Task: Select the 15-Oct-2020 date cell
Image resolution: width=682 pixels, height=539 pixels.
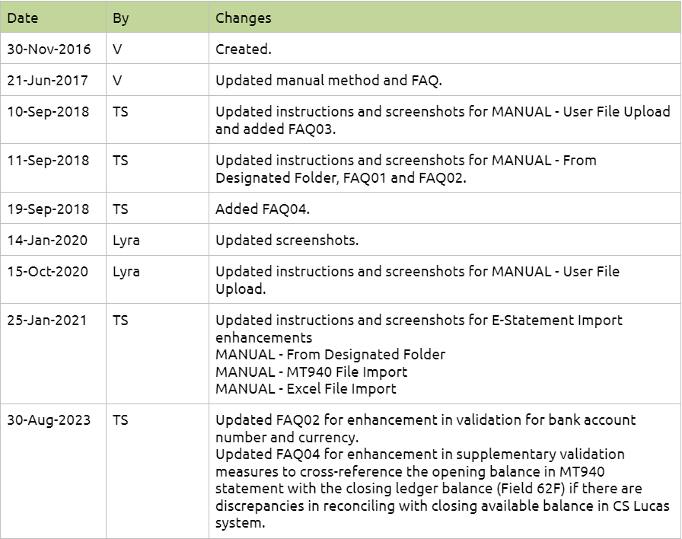Action: point(48,272)
